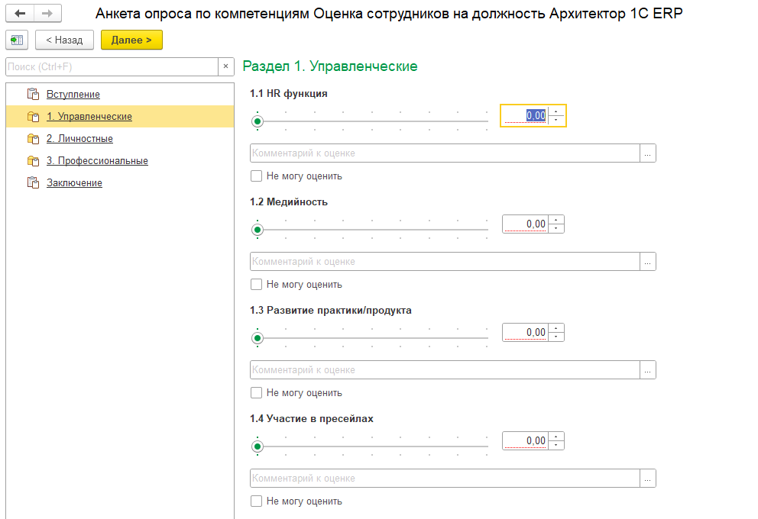
Task: Click the Вступление section page icon
Action: [32, 95]
